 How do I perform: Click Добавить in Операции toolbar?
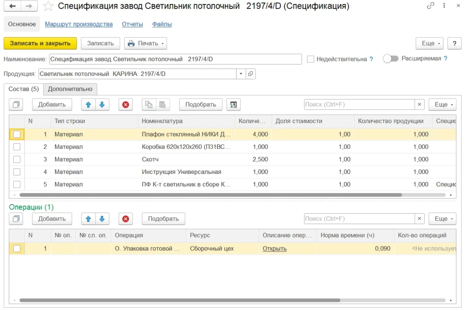(52, 219)
